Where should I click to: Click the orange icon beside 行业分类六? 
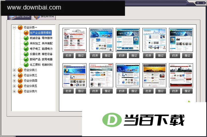20,91
